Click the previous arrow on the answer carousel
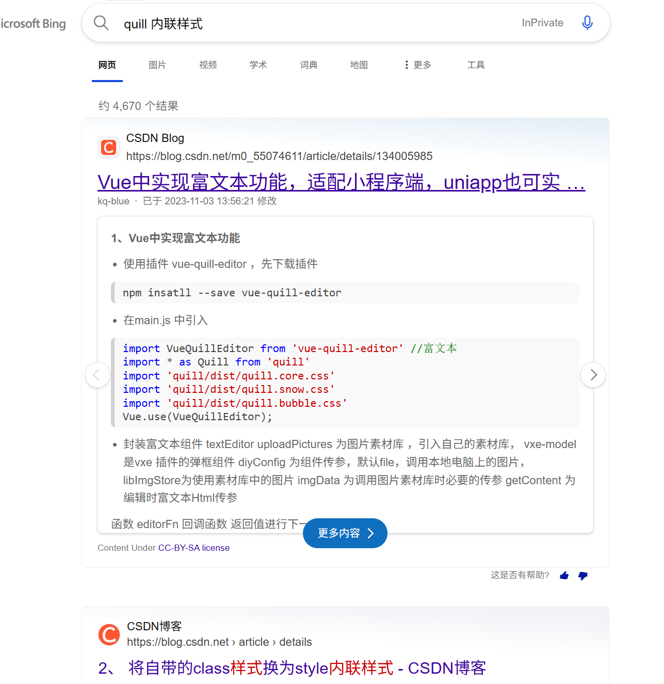The width and height of the screenshot is (664, 684). point(98,375)
